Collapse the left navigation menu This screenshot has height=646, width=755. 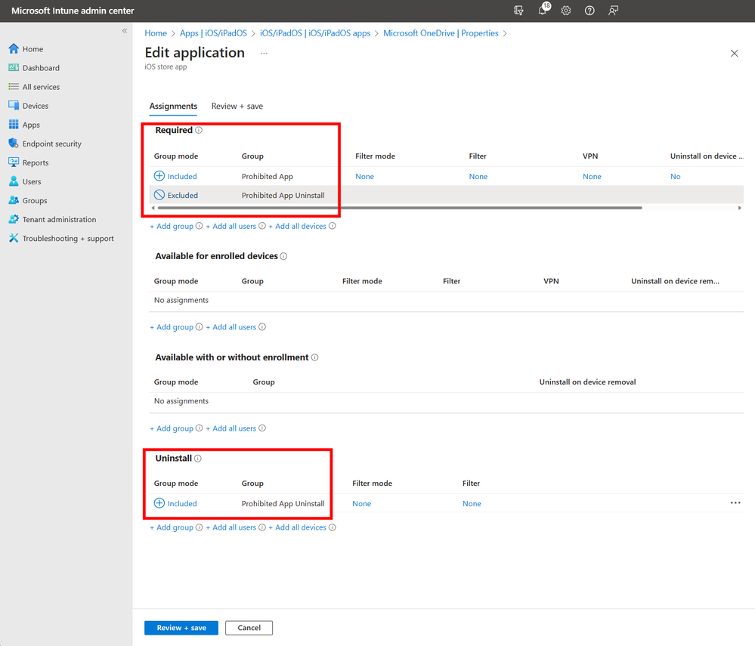pyautogui.click(x=125, y=31)
